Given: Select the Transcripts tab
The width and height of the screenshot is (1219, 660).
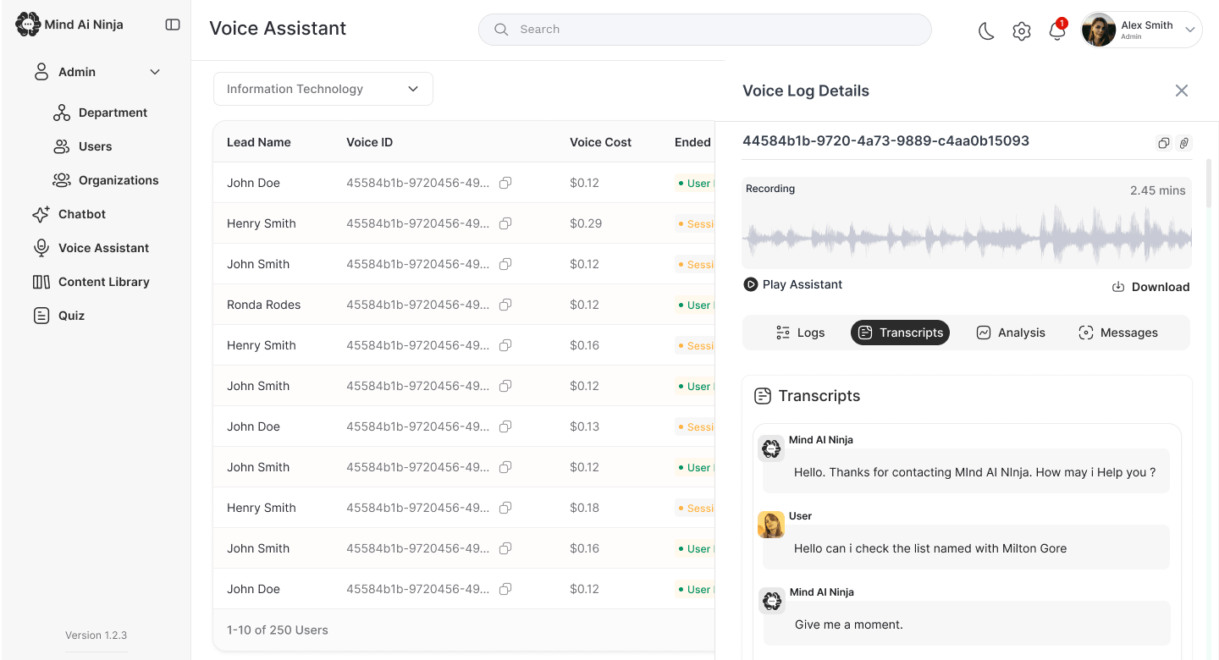Looking at the screenshot, I should pyautogui.click(x=900, y=333).
